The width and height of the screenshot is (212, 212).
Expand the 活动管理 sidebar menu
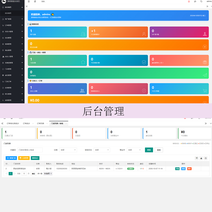[22, 38]
